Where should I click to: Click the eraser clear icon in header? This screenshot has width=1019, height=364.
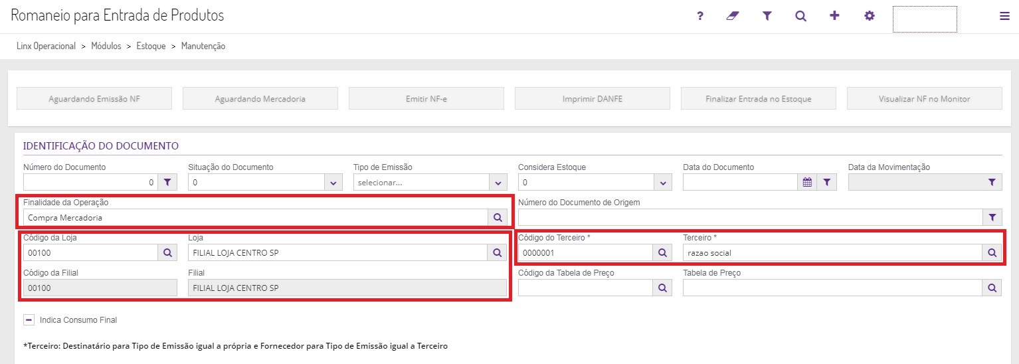point(733,17)
